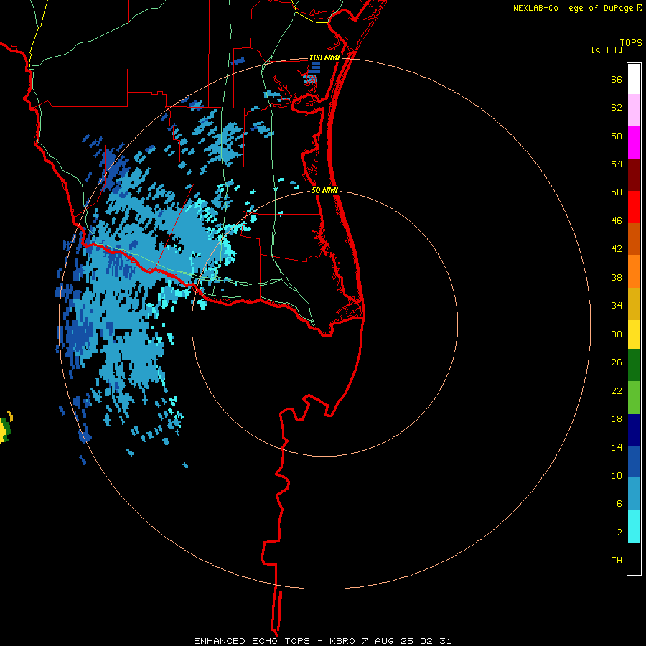Click the black TH swatch on the color scale

coord(634,558)
